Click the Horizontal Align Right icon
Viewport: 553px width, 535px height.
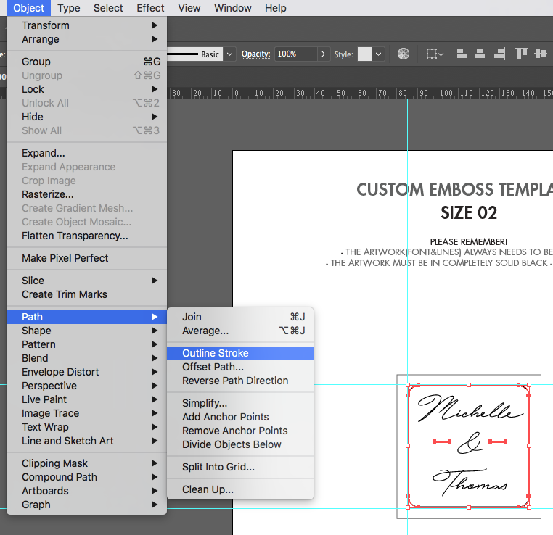[499, 54]
